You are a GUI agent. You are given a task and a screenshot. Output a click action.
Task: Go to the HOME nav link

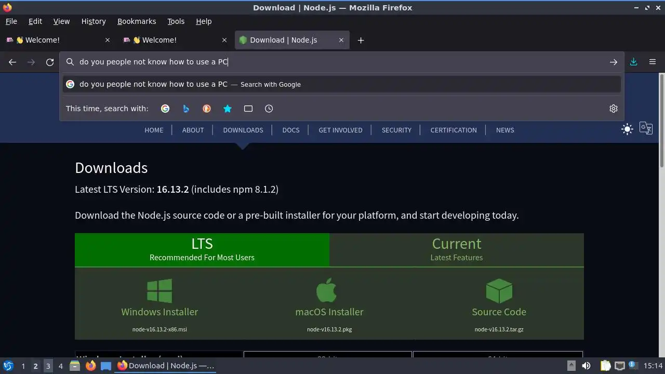(x=154, y=130)
